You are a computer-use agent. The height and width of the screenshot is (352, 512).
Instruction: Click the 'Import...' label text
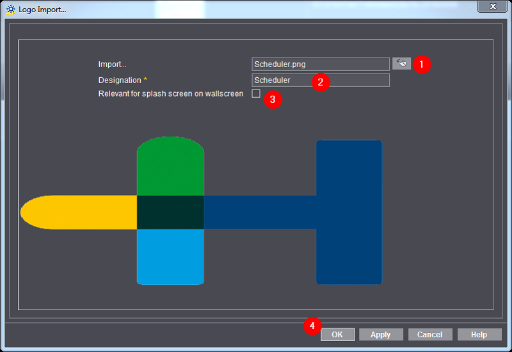[113, 65]
